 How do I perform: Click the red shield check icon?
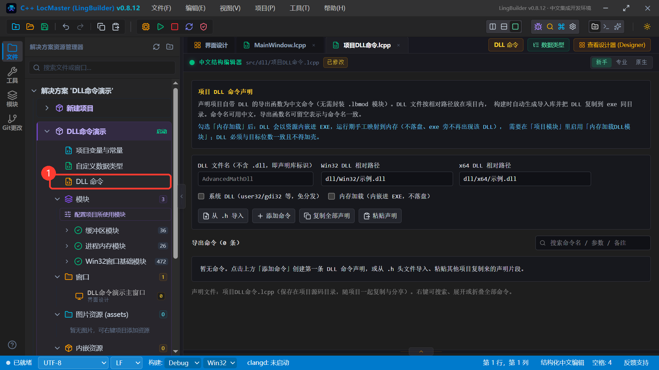tap(204, 27)
